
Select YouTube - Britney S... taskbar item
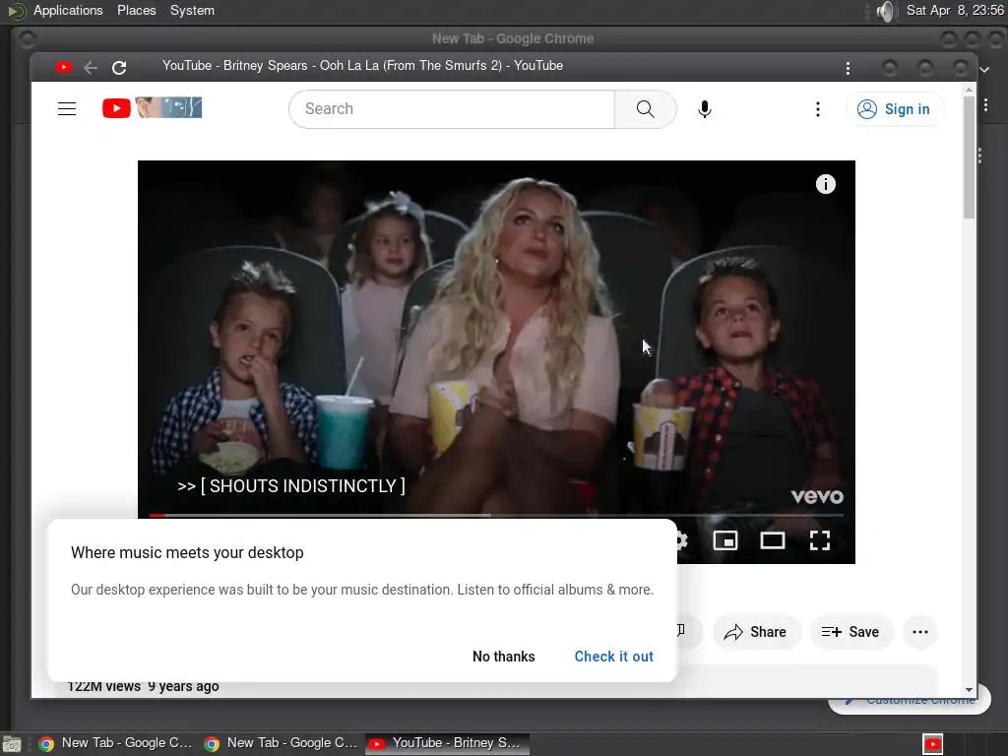tap(448, 743)
